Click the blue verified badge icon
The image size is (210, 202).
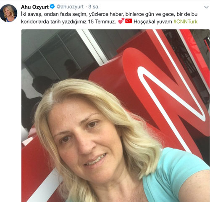(52, 6)
